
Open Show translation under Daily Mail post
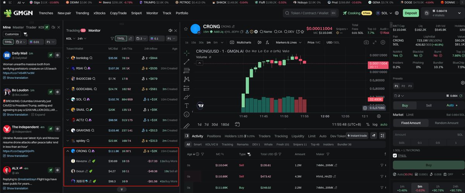tap(16, 78)
